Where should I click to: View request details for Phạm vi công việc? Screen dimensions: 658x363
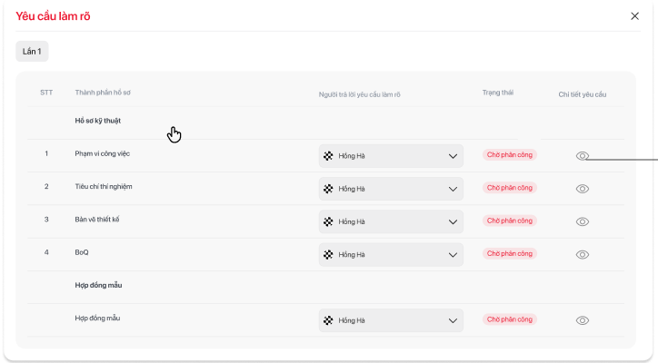(583, 156)
